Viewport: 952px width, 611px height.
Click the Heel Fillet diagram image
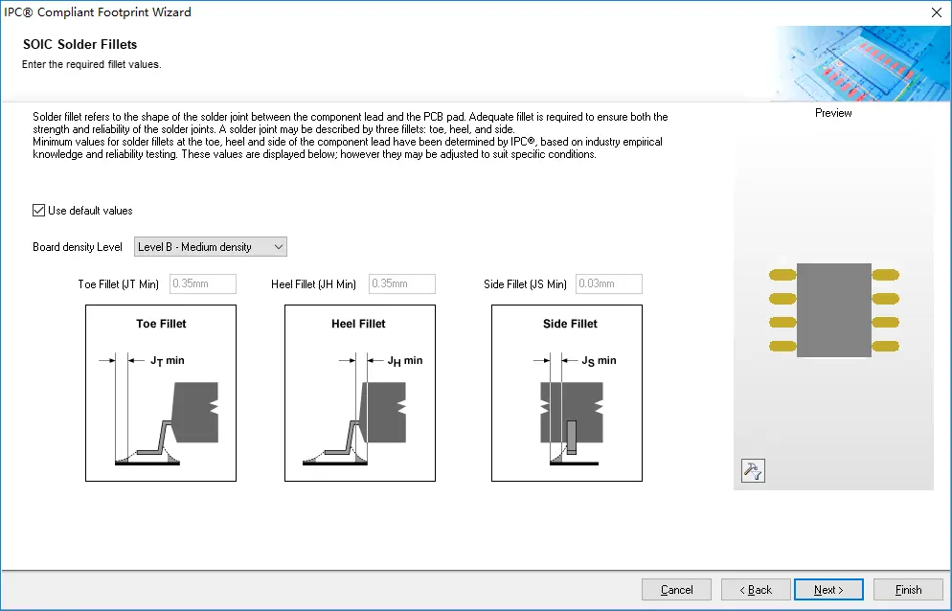(x=360, y=393)
